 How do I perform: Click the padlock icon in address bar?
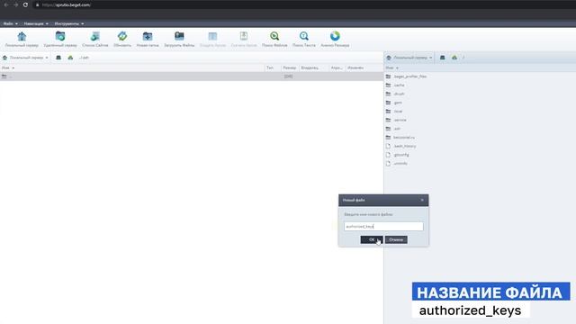37,4
